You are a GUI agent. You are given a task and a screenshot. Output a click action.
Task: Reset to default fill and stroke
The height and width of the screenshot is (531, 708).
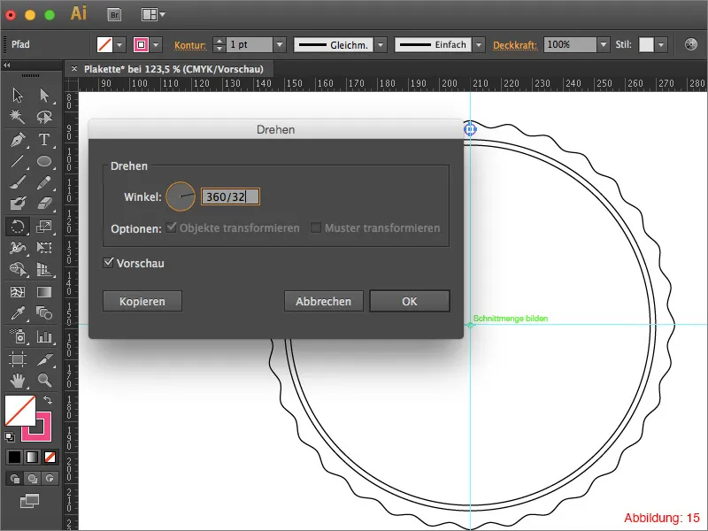click(10, 436)
